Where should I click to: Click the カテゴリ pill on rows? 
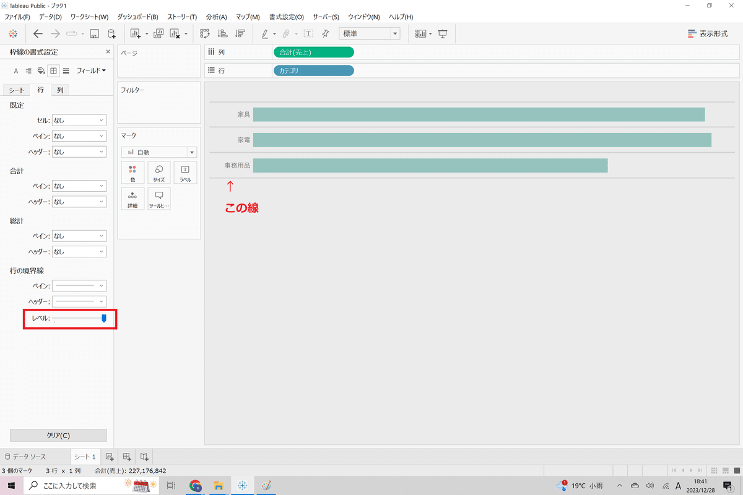pyautogui.click(x=313, y=71)
